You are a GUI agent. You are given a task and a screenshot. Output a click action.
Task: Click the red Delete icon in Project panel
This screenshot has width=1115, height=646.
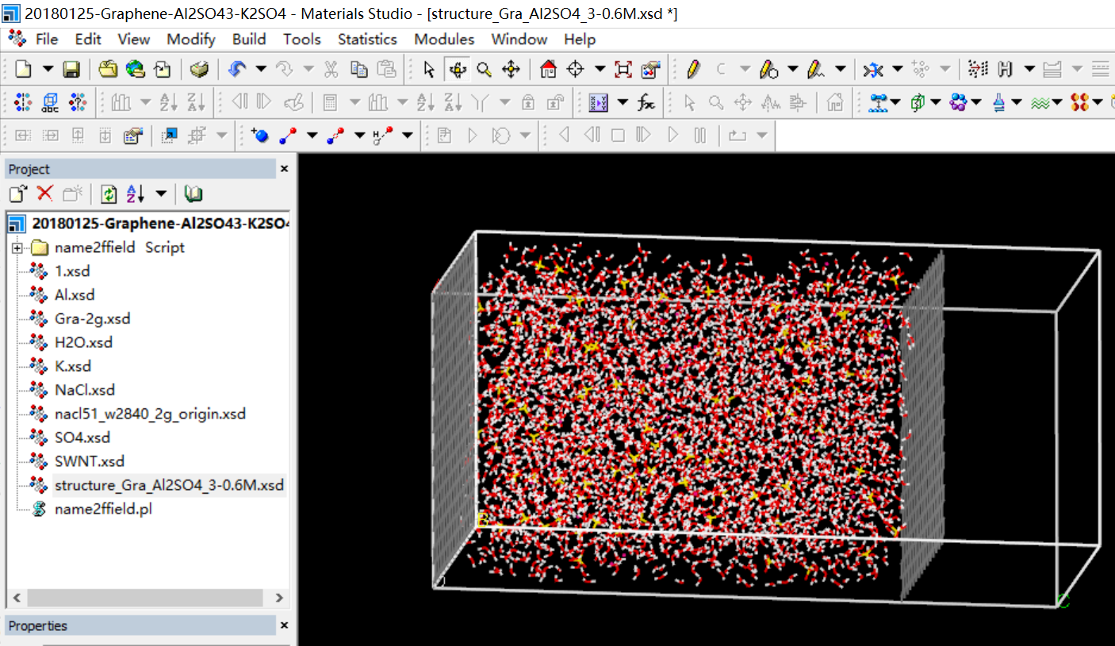(x=45, y=193)
